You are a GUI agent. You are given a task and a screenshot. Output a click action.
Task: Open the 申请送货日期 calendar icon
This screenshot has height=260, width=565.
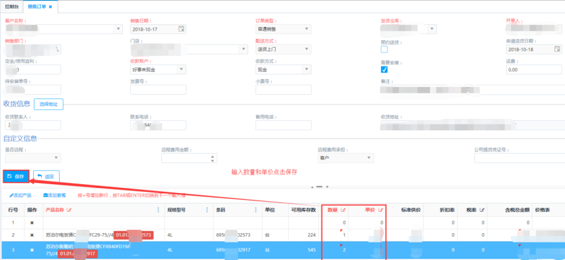tap(556, 49)
